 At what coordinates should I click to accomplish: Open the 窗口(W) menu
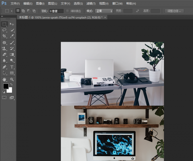coord(117,4)
